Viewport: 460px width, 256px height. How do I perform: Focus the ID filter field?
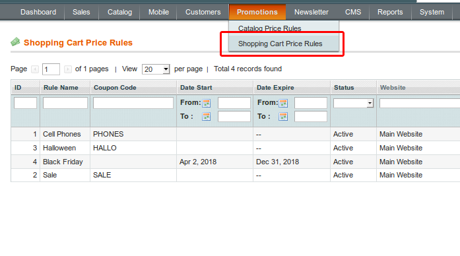pyautogui.click(x=25, y=103)
